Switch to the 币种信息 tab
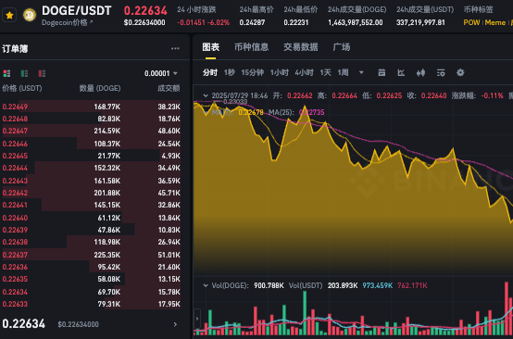Screen dimensions: 513x339 pyautogui.click(x=251, y=47)
